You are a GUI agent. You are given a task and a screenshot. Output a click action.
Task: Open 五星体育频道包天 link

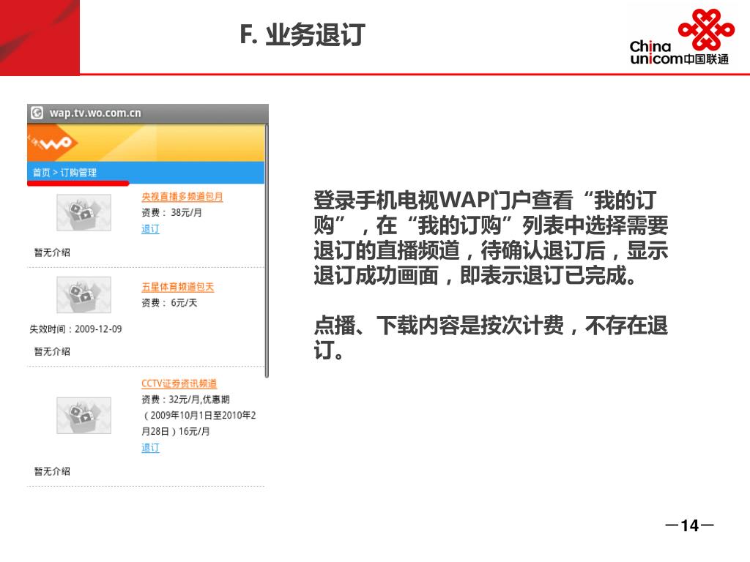pos(177,287)
